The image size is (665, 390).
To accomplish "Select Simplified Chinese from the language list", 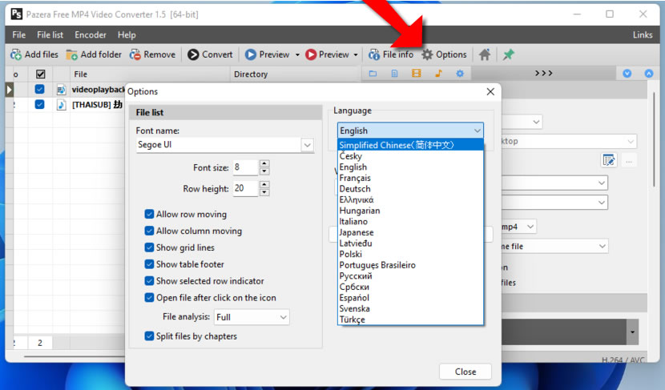I will point(410,145).
